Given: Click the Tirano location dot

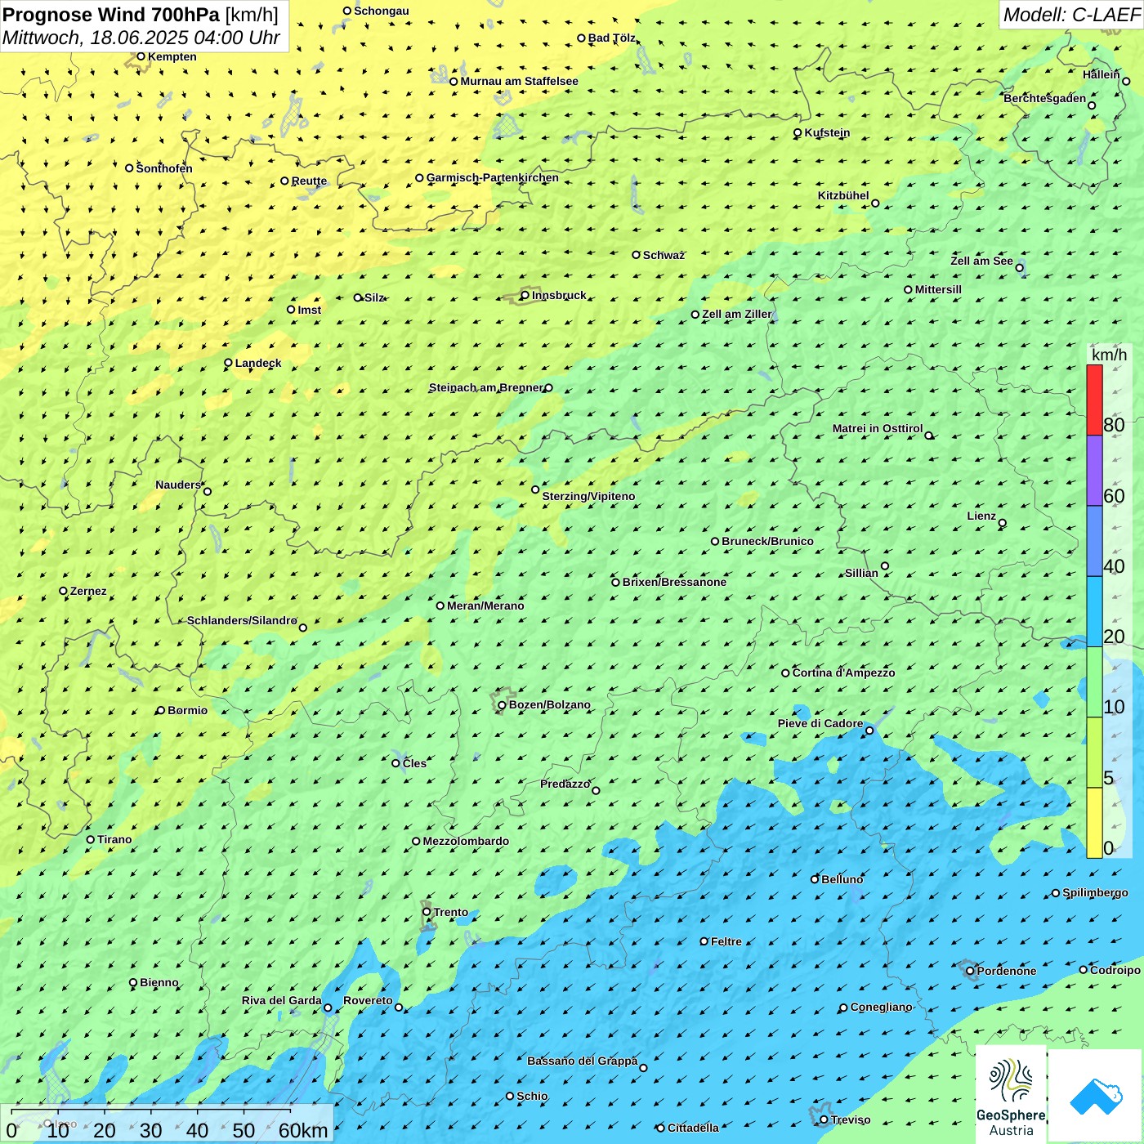Looking at the screenshot, I should pyautogui.click(x=91, y=839).
